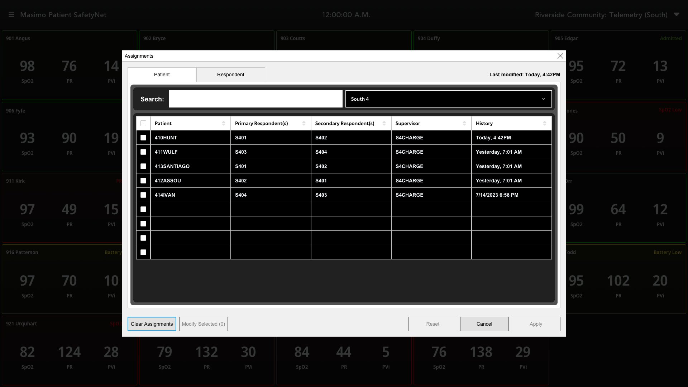Switch to the Respondent tab

(230, 75)
